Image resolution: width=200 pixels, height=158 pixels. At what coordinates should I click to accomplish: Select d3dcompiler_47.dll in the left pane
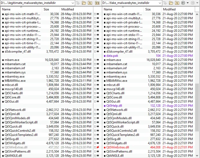pyautogui.click(x=18, y=52)
